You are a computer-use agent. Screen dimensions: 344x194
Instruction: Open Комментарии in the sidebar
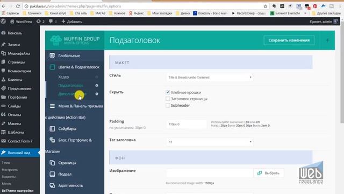coord(20,71)
